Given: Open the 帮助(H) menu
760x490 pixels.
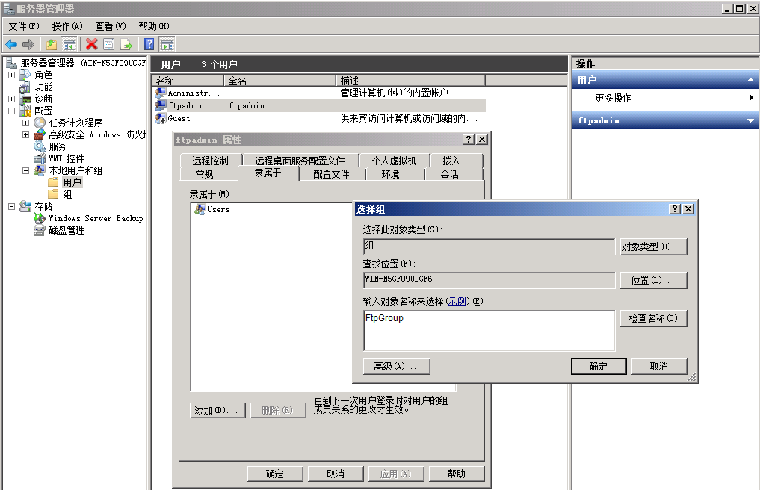Looking at the screenshot, I should point(154,26).
